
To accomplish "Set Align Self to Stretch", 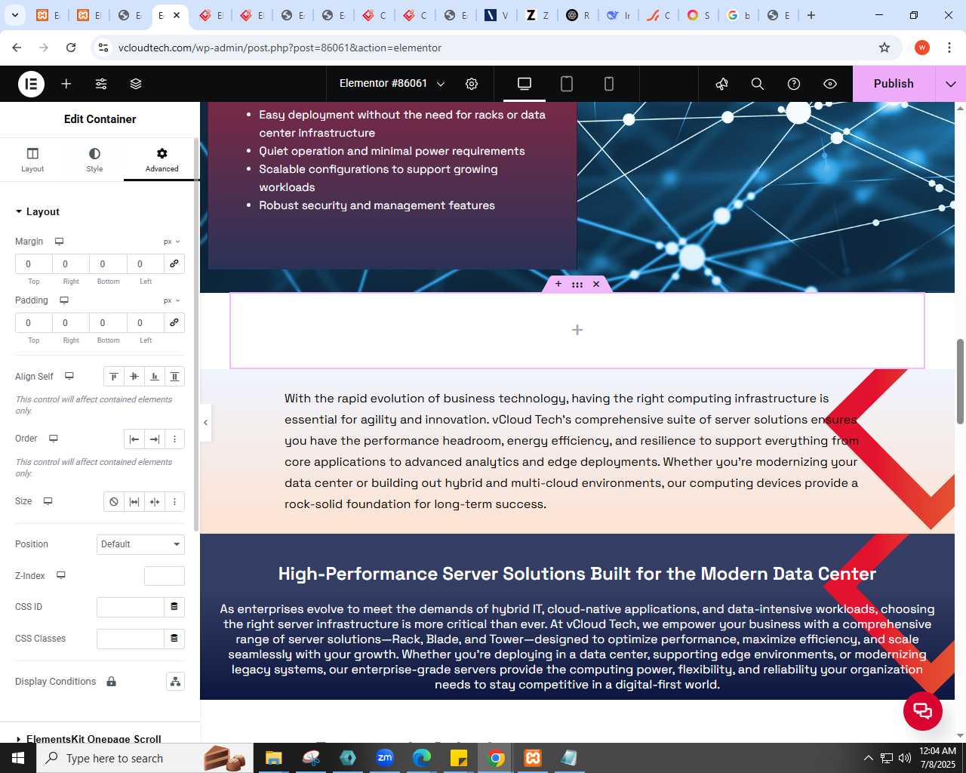I will click(x=174, y=376).
